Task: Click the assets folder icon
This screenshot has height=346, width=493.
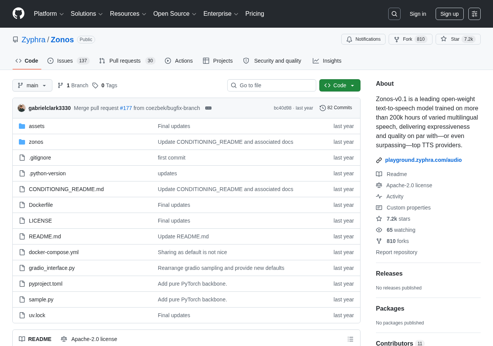Action: tap(22, 126)
